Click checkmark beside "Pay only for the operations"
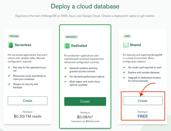 point(10,68)
